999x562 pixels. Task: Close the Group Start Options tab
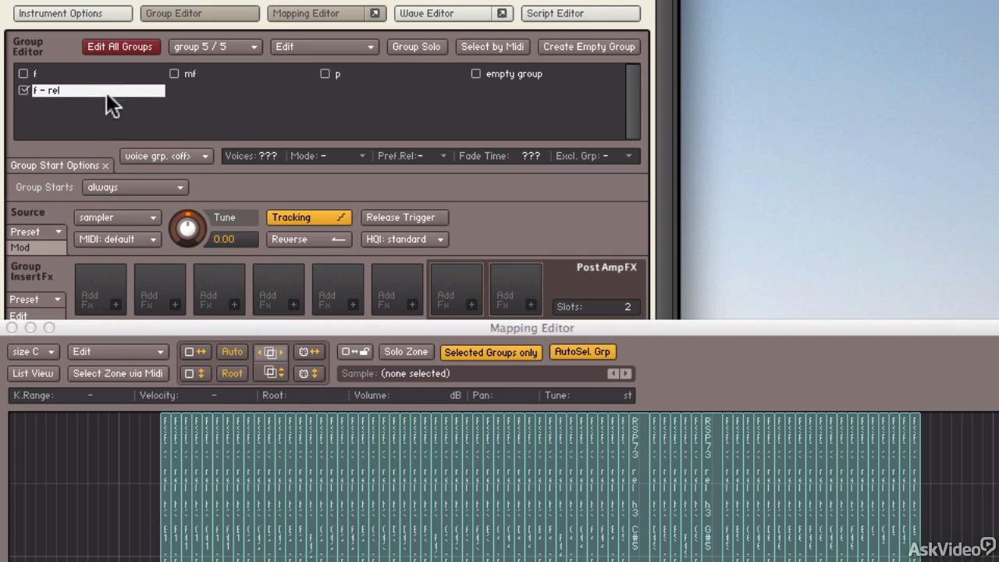tap(105, 165)
